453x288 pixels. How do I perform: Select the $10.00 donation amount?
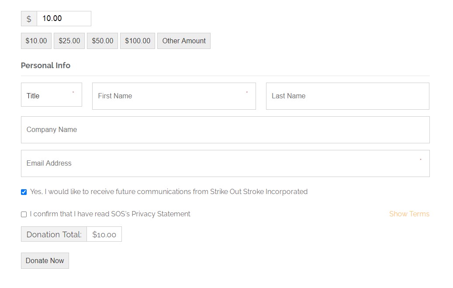(36, 41)
